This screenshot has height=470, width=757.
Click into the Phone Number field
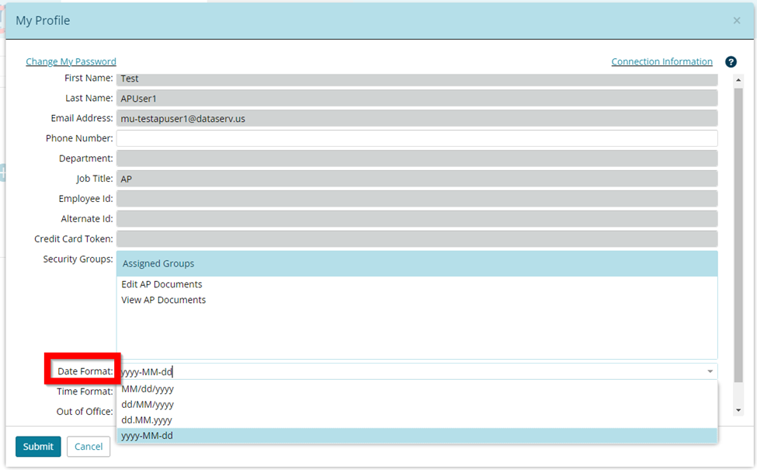(x=416, y=138)
